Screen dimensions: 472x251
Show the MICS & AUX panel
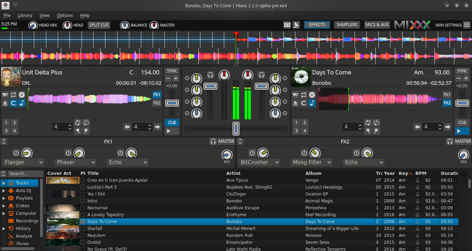click(377, 25)
